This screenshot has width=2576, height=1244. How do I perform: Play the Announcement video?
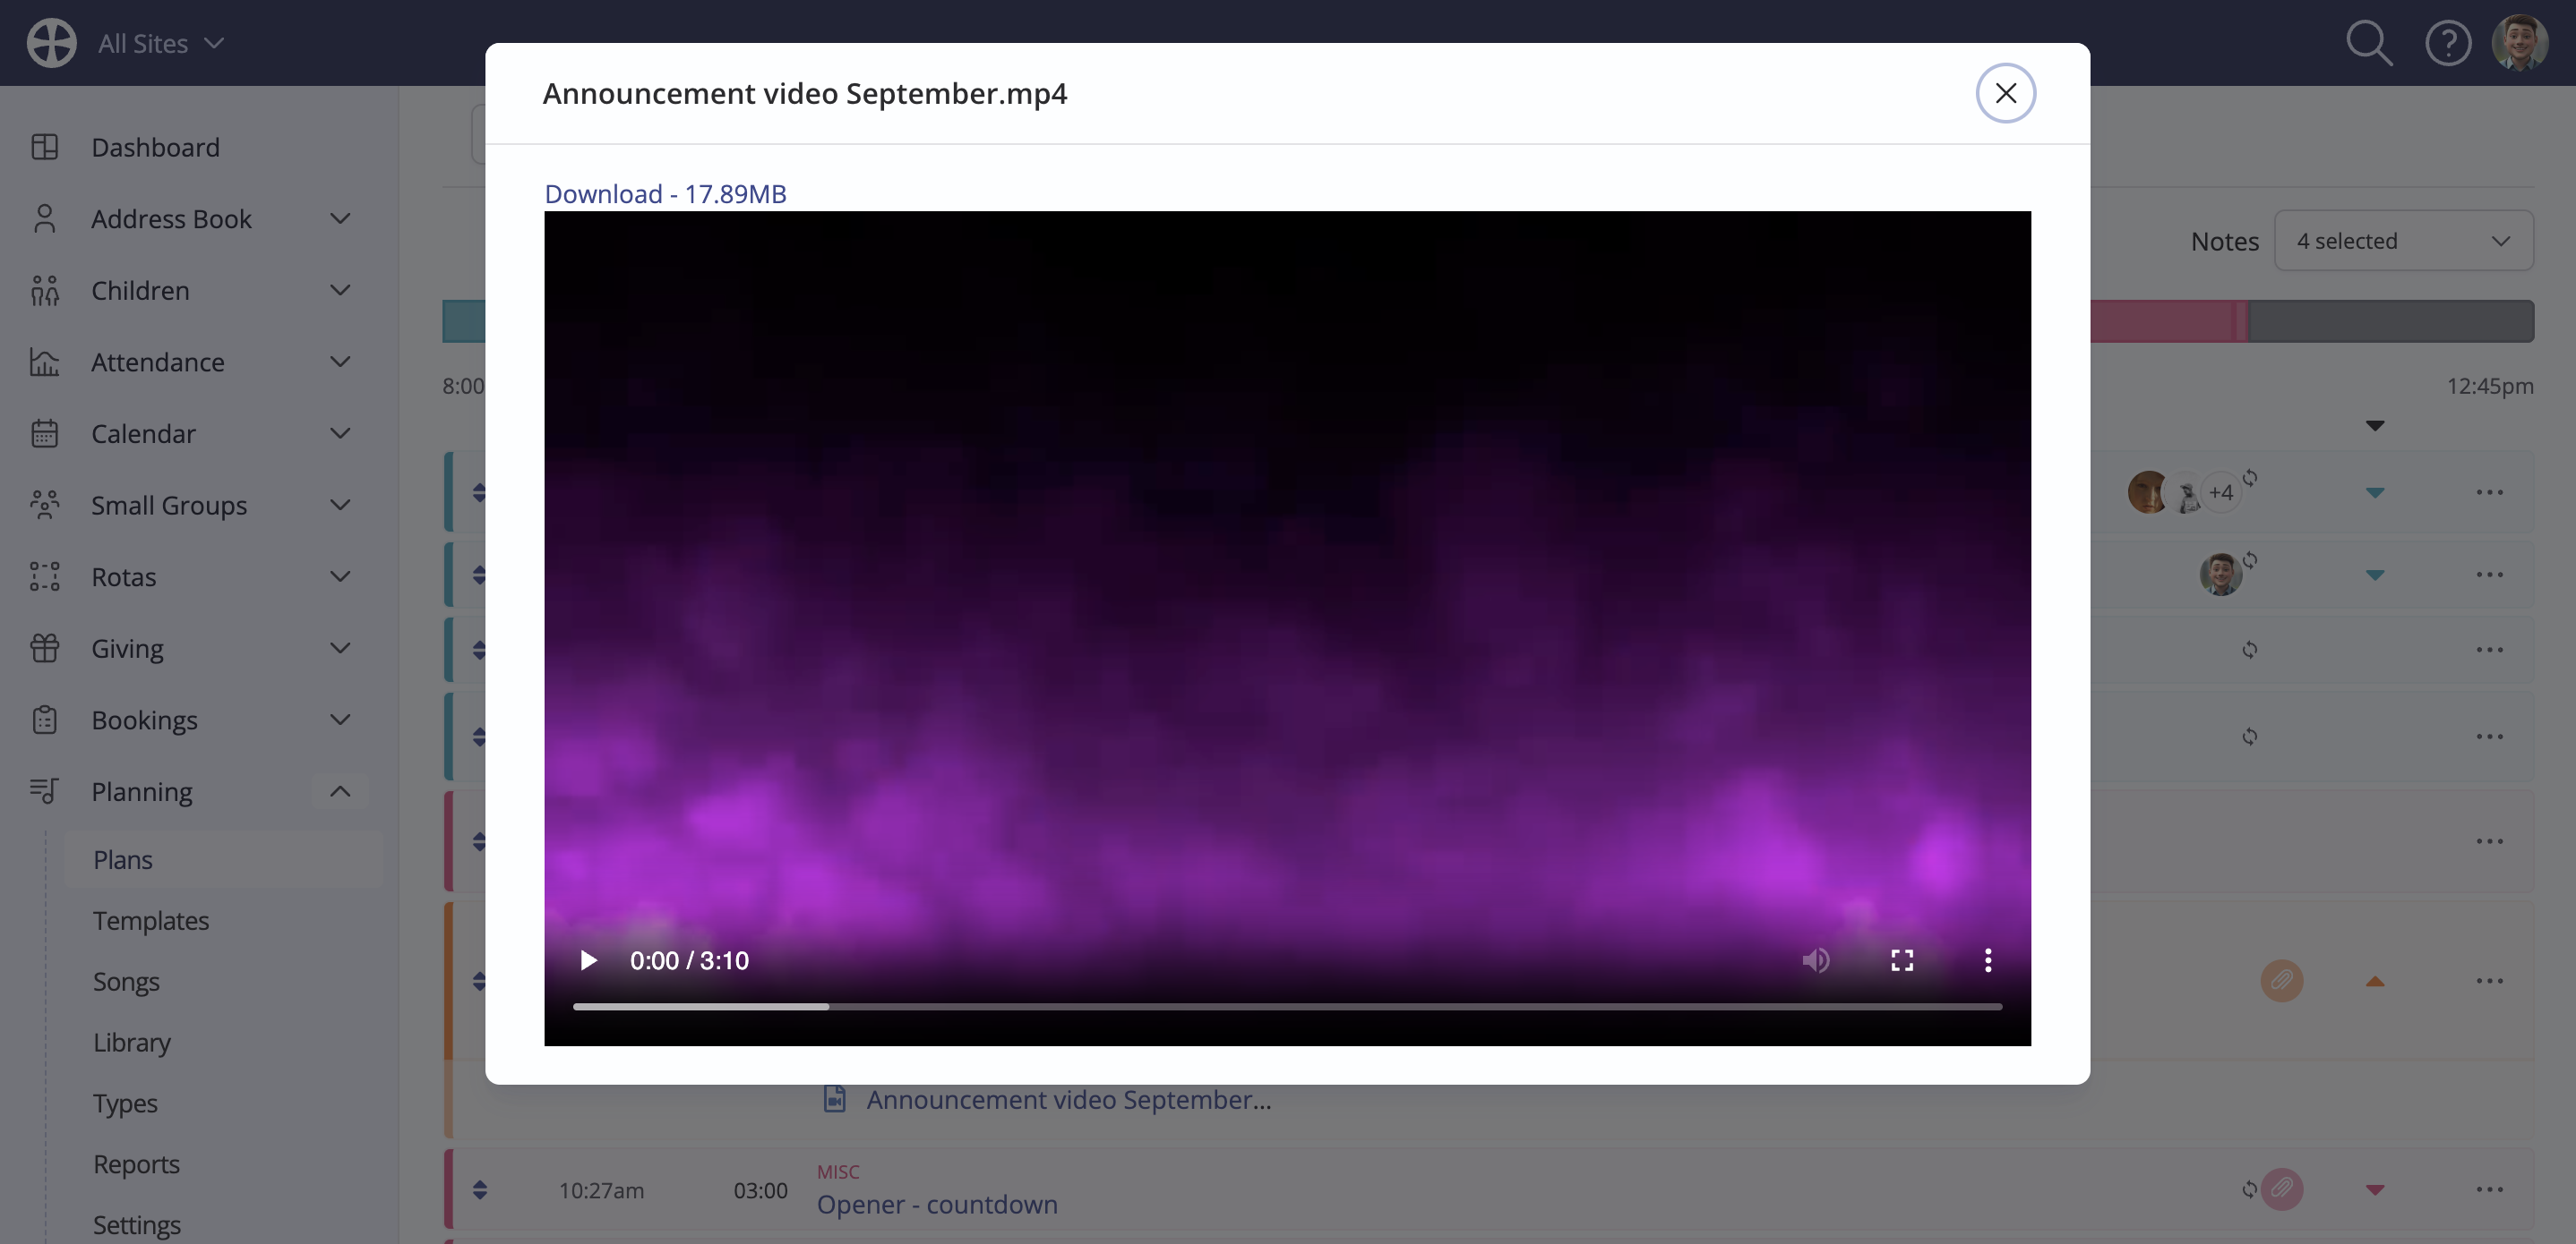(589, 960)
